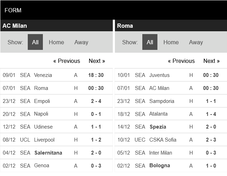The width and height of the screenshot is (227, 176).
Task: Show Roma away matches only
Action: [x=196, y=42]
